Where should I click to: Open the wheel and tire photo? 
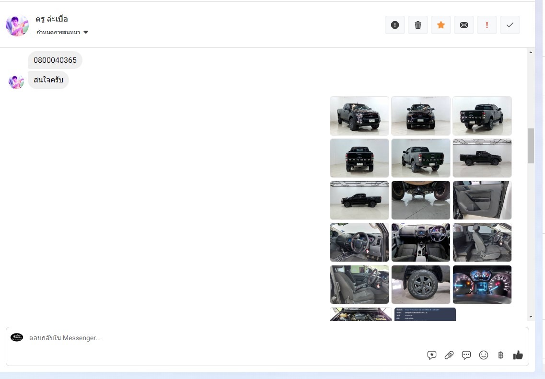(x=420, y=285)
